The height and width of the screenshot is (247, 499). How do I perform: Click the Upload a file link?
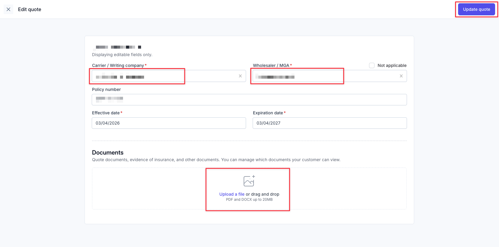pyautogui.click(x=232, y=194)
